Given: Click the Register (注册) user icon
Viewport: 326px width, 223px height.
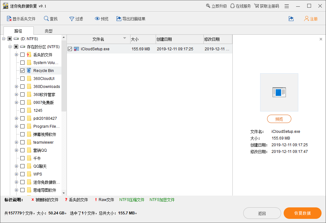Looking at the screenshot, I should tap(307, 19).
